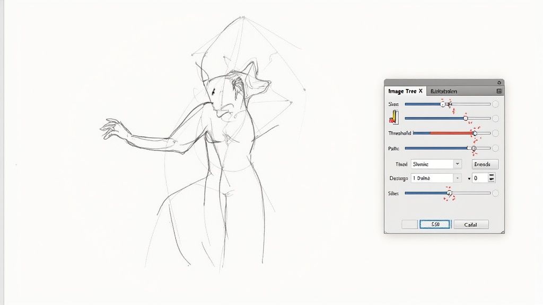Image resolution: width=543 pixels, height=305 pixels.
Task: Toggle the circle beside the Threshold slider
Action: point(495,133)
